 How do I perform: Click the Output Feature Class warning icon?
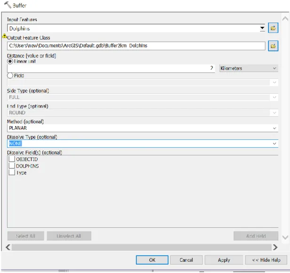click(x=4, y=36)
